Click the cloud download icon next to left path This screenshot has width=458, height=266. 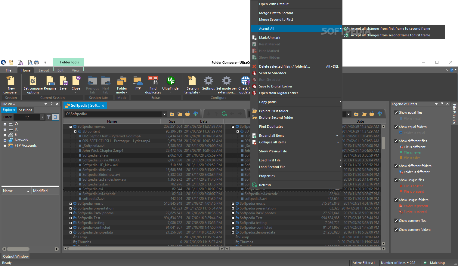[x=196, y=114]
